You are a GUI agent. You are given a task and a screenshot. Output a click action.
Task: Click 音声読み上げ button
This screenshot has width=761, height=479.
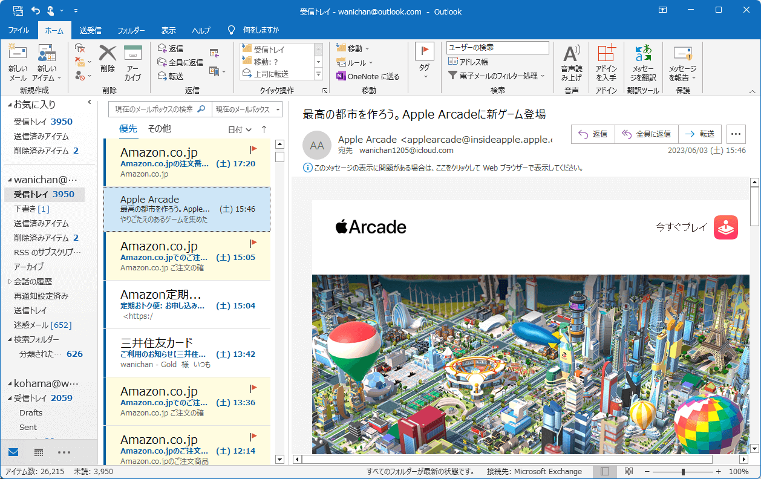tap(571, 63)
